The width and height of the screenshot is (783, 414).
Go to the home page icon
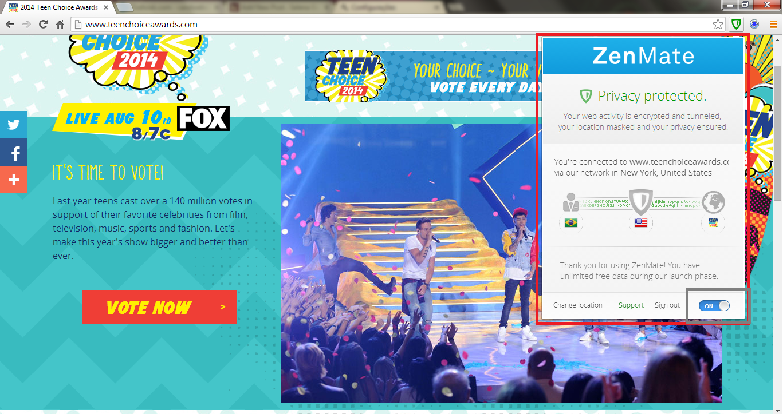coord(60,25)
